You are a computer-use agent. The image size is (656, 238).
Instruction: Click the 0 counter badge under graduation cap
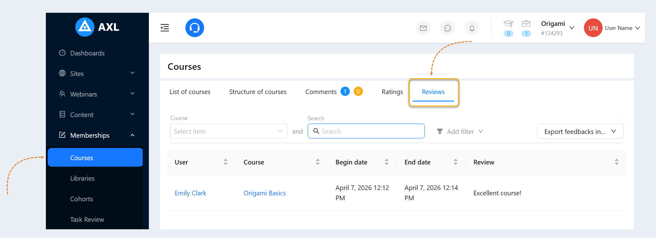(x=508, y=33)
